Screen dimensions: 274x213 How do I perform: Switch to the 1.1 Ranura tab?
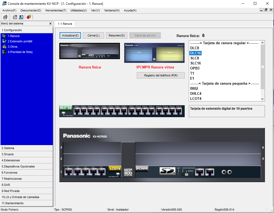coord(65,24)
